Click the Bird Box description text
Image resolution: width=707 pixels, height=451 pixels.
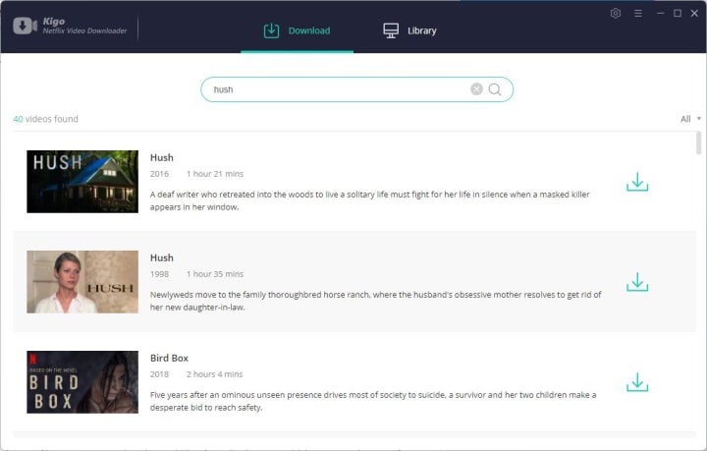[373, 401]
